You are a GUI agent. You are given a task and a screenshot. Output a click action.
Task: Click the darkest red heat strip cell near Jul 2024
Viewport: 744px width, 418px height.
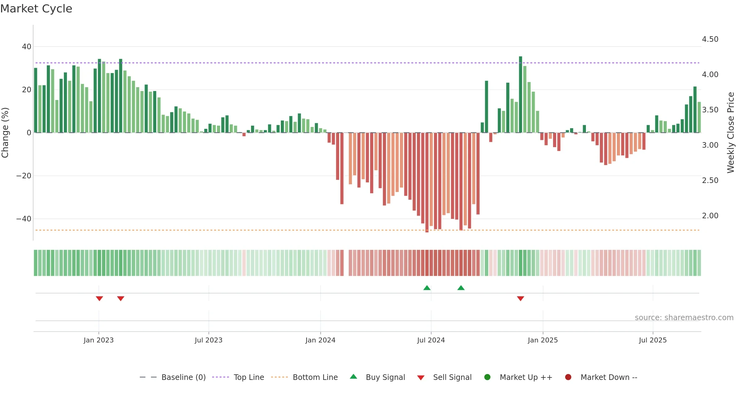427,263
